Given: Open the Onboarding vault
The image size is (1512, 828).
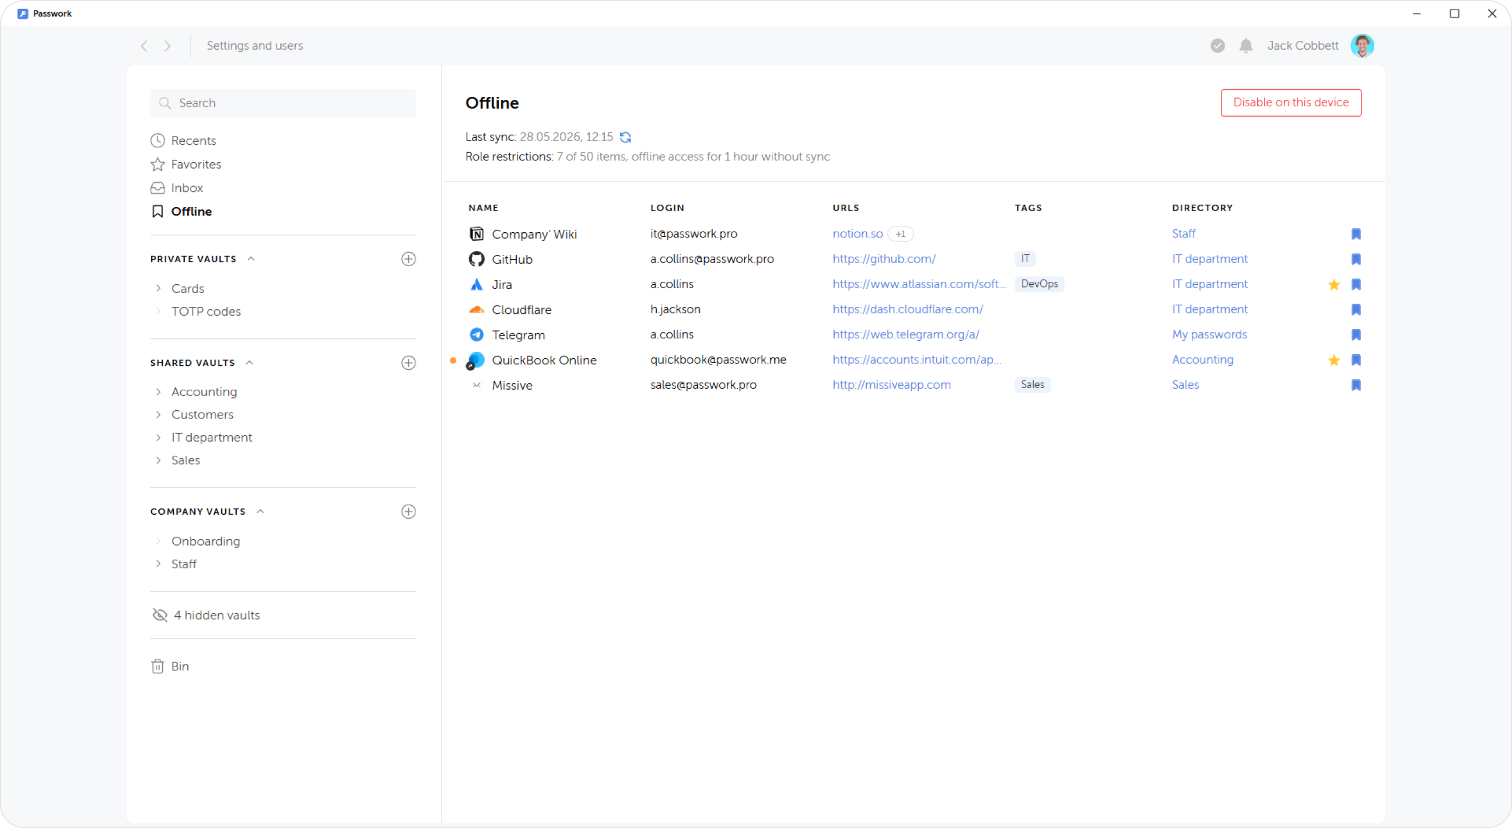Looking at the screenshot, I should [205, 541].
